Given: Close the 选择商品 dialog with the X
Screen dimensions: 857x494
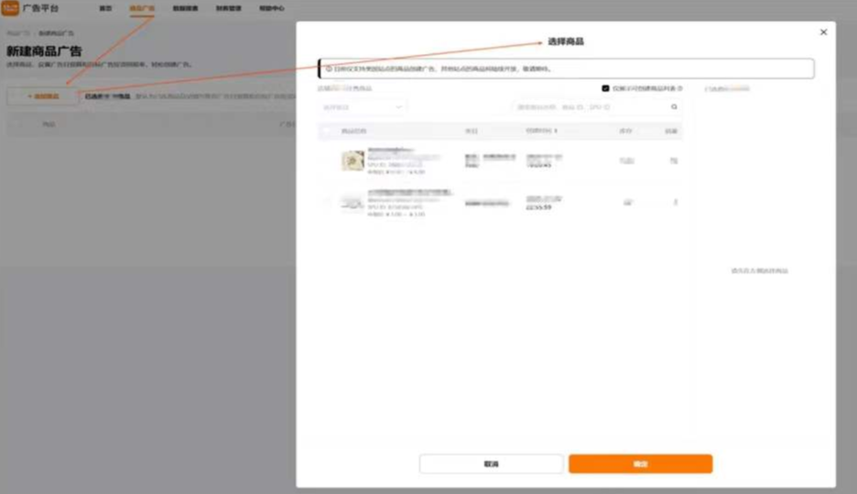Looking at the screenshot, I should coord(823,32).
